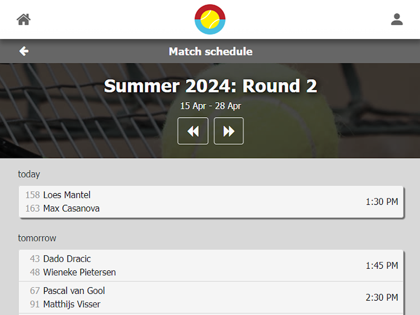The image size is (420, 315).
Task: Click the Match schedule header title
Action: (x=211, y=52)
